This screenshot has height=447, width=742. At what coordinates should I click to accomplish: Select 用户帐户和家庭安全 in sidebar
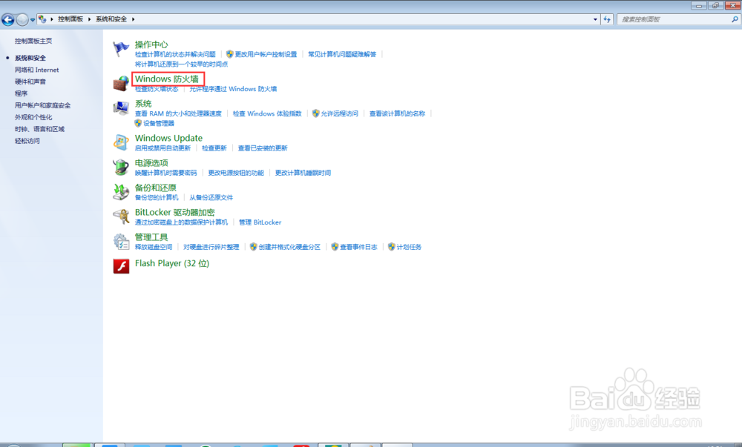(x=42, y=105)
